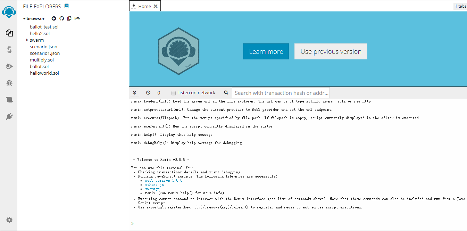Open Settings gear at sidebar bottom
467x231 pixels.
point(9,220)
